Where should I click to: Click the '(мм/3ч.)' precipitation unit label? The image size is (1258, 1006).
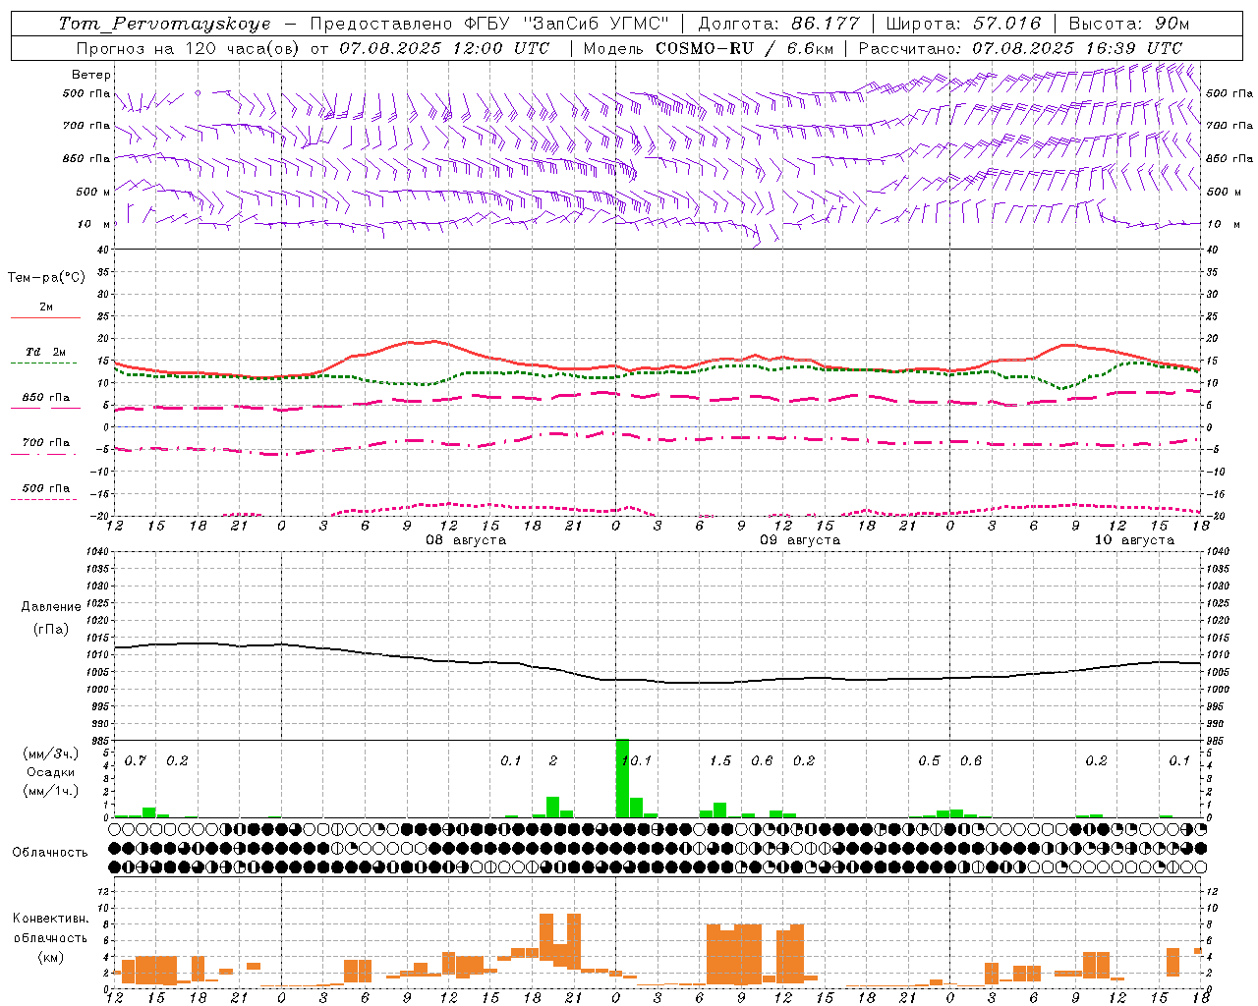51,754
